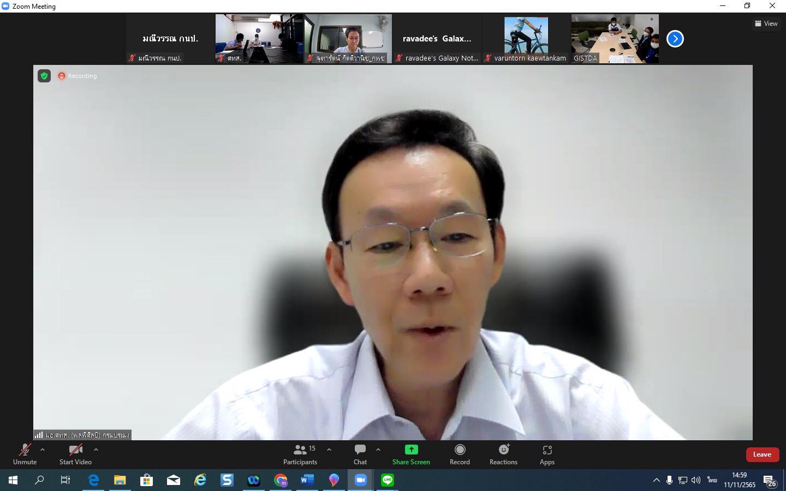Open the Mail app from taskbar
The width and height of the screenshot is (786, 491).
174,480
